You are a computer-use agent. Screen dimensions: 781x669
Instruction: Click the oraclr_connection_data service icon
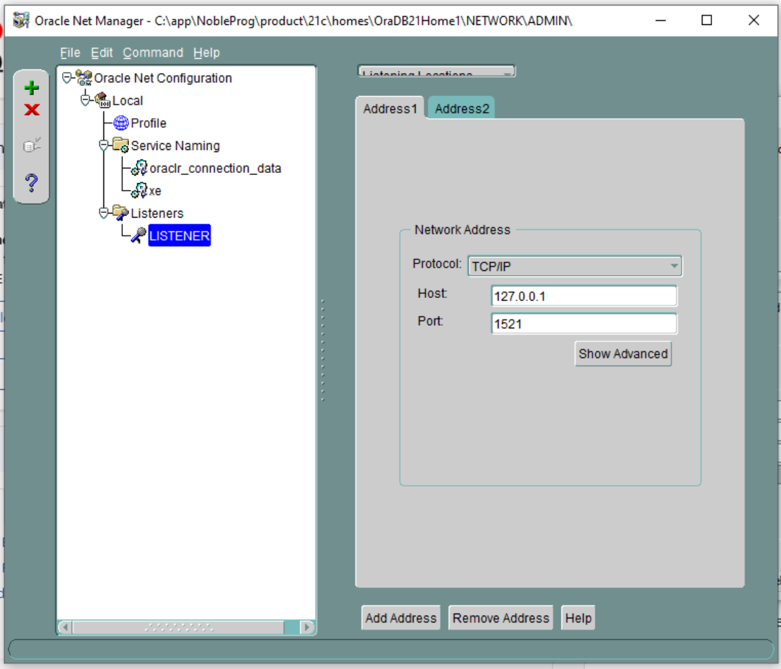tap(139, 168)
